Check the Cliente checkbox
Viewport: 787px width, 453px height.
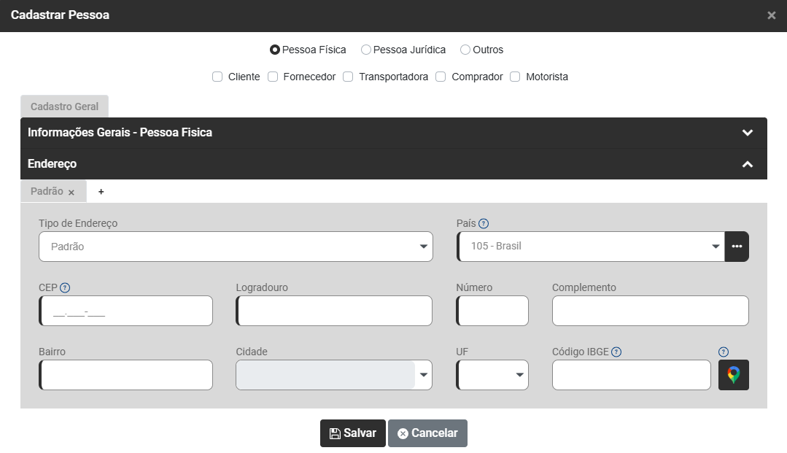click(x=217, y=77)
